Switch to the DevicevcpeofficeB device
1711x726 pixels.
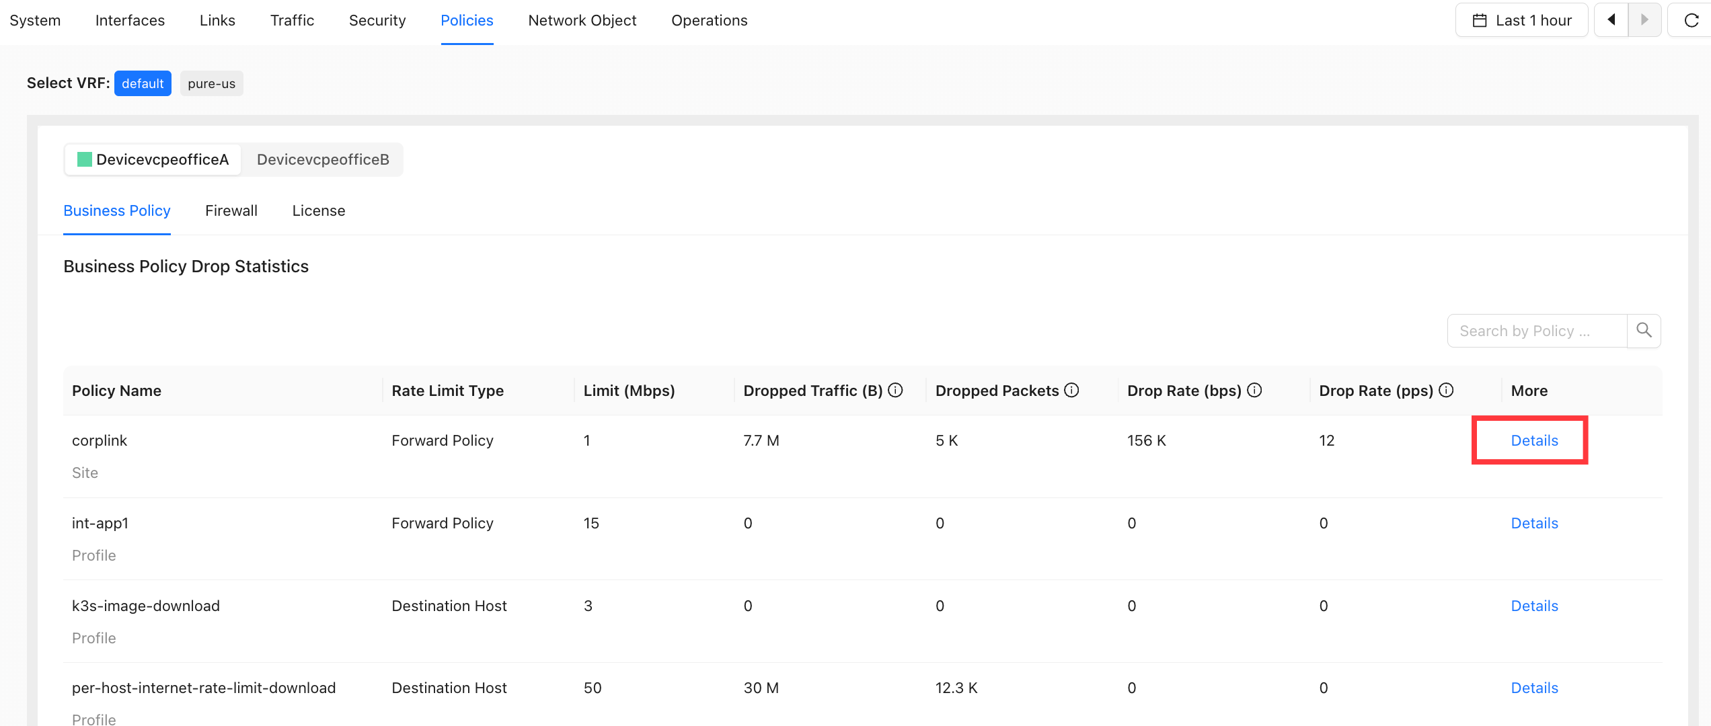323,159
